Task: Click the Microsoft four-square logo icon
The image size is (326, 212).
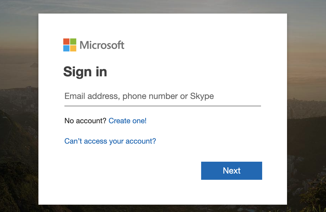Action: tap(70, 45)
